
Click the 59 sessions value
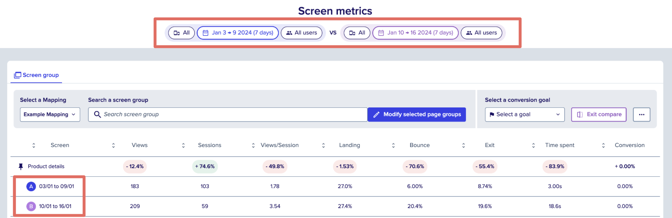point(205,206)
